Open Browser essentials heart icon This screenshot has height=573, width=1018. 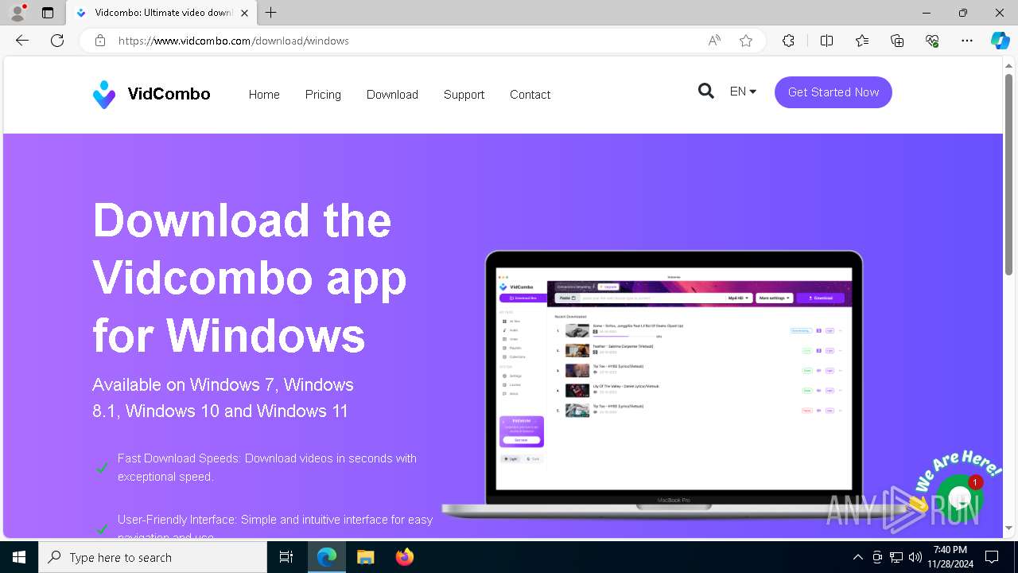point(932,41)
